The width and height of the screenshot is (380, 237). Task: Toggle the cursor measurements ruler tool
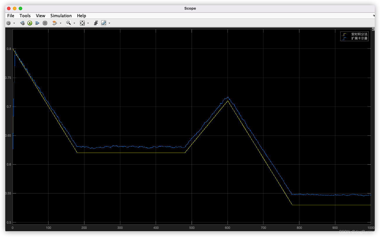point(104,23)
